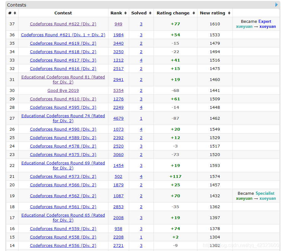The image size is (282, 251).
Task: Open Codeforces Round #621 (Div. 1 + Div. 2)
Action: (x=63, y=35)
